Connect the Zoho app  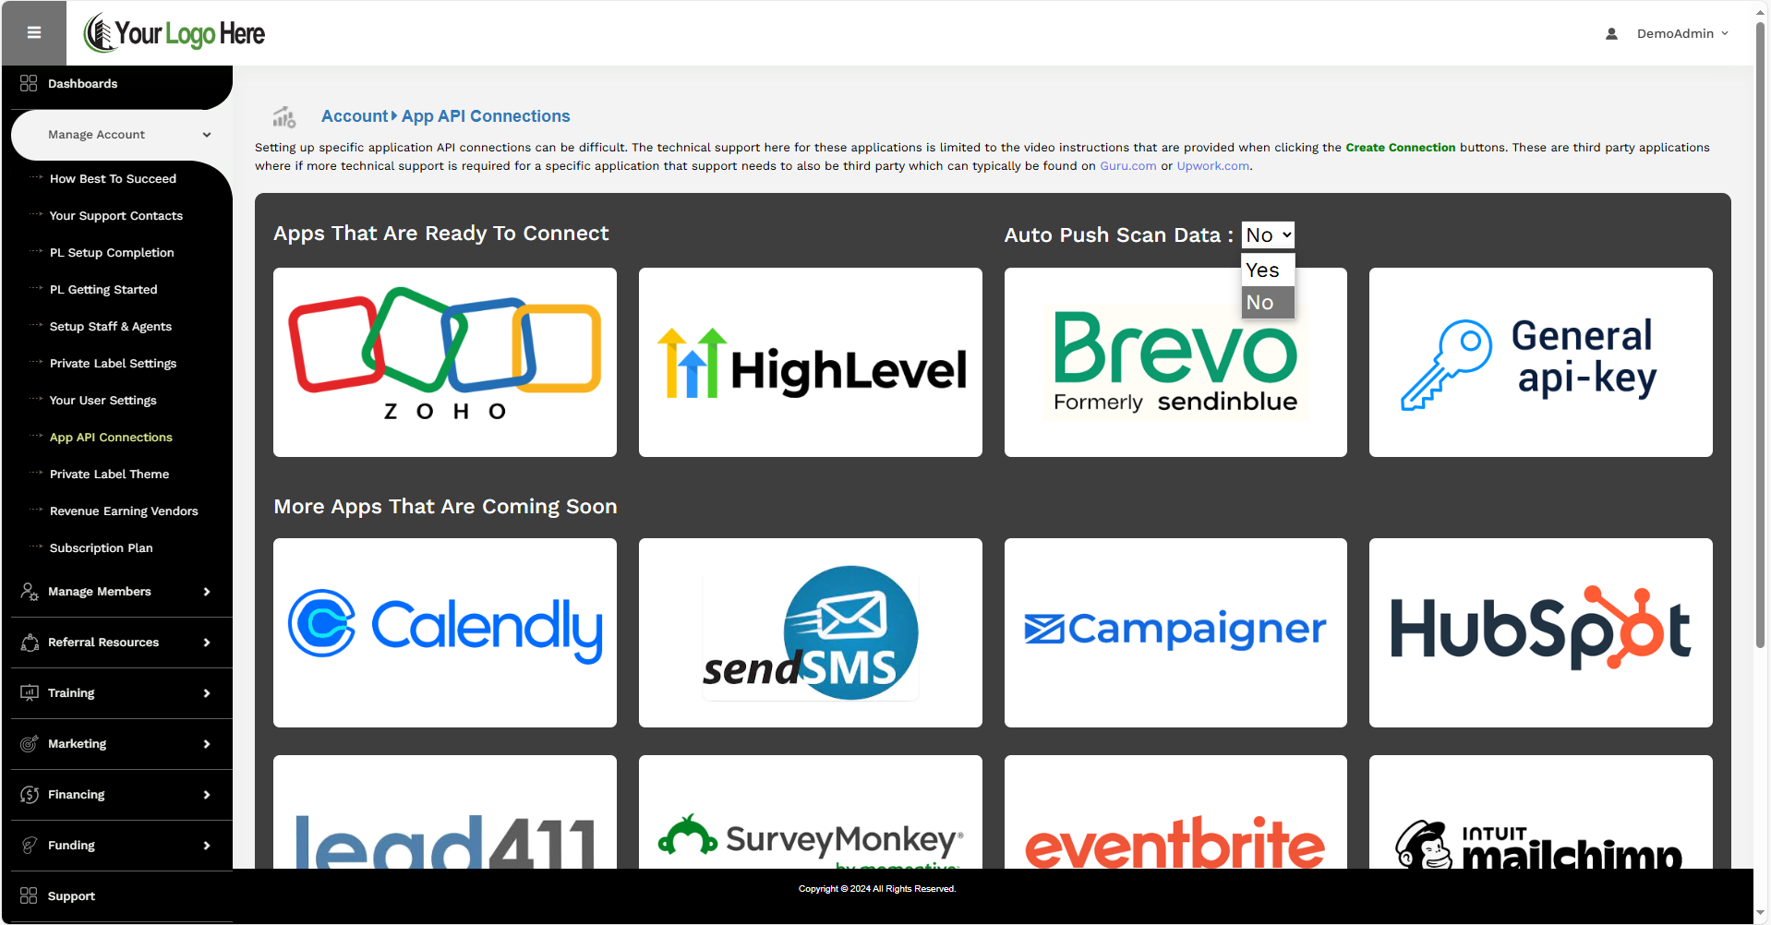pyautogui.click(x=445, y=363)
